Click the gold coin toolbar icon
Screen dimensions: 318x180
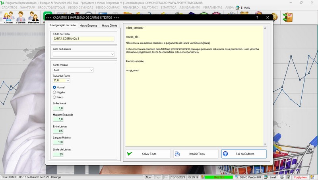(x=275, y=17)
